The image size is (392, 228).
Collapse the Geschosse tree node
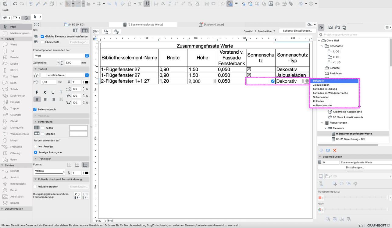(322, 46)
